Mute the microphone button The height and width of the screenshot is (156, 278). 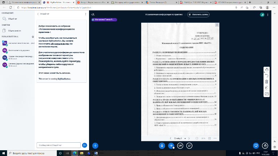(x=162, y=145)
